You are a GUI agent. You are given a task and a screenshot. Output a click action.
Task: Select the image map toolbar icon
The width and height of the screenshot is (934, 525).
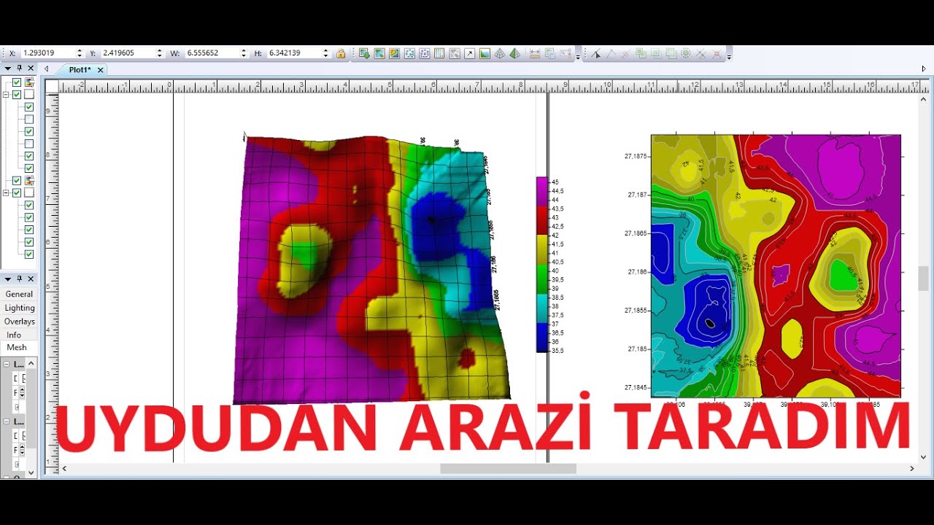pos(485,53)
